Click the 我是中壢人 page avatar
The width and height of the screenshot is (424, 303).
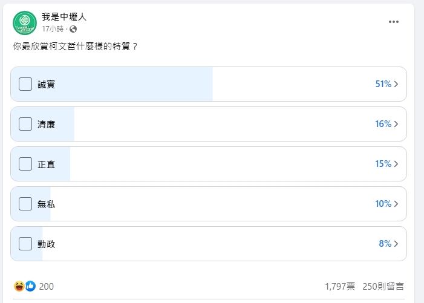(x=25, y=23)
